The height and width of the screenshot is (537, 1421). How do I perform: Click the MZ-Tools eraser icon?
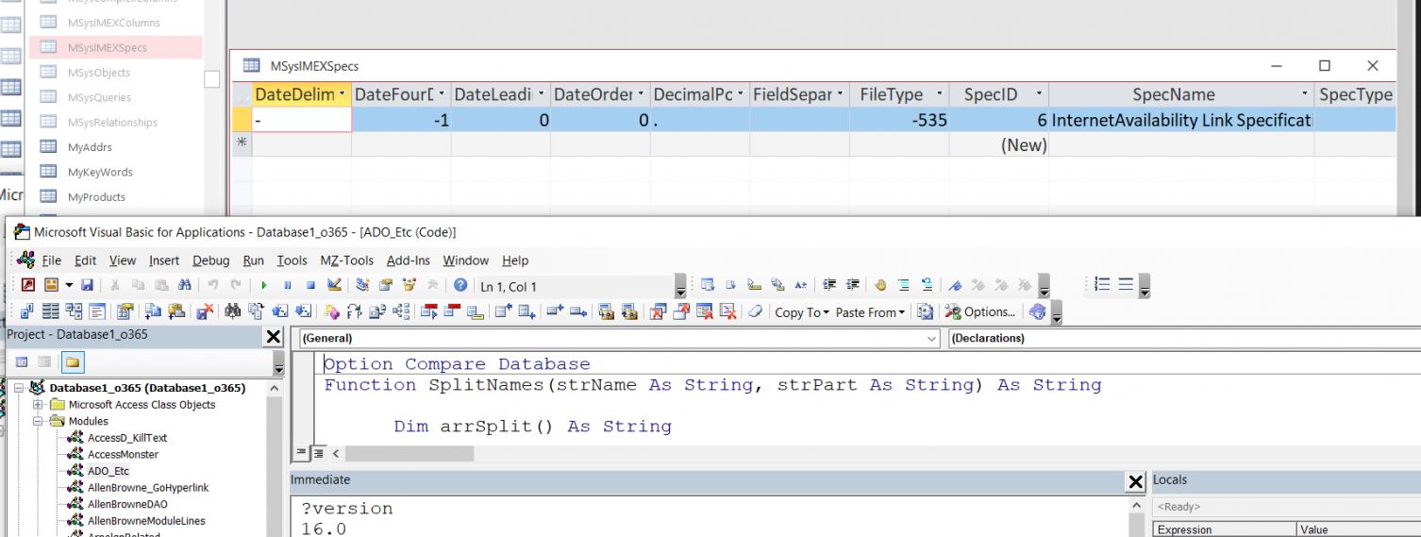(755, 311)
